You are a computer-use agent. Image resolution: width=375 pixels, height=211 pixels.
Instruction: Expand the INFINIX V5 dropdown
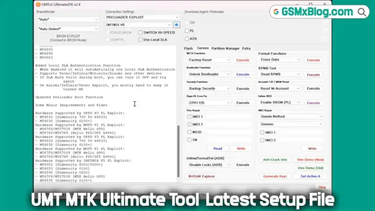[x=139, y=24]
